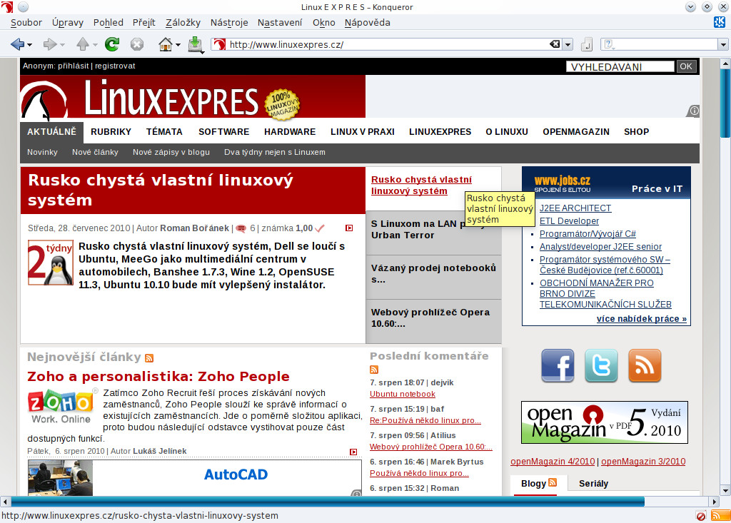The width and height of the screenshot is (731, 523).
Task: Click the Nové články submenu link
Action: [95, 152]
